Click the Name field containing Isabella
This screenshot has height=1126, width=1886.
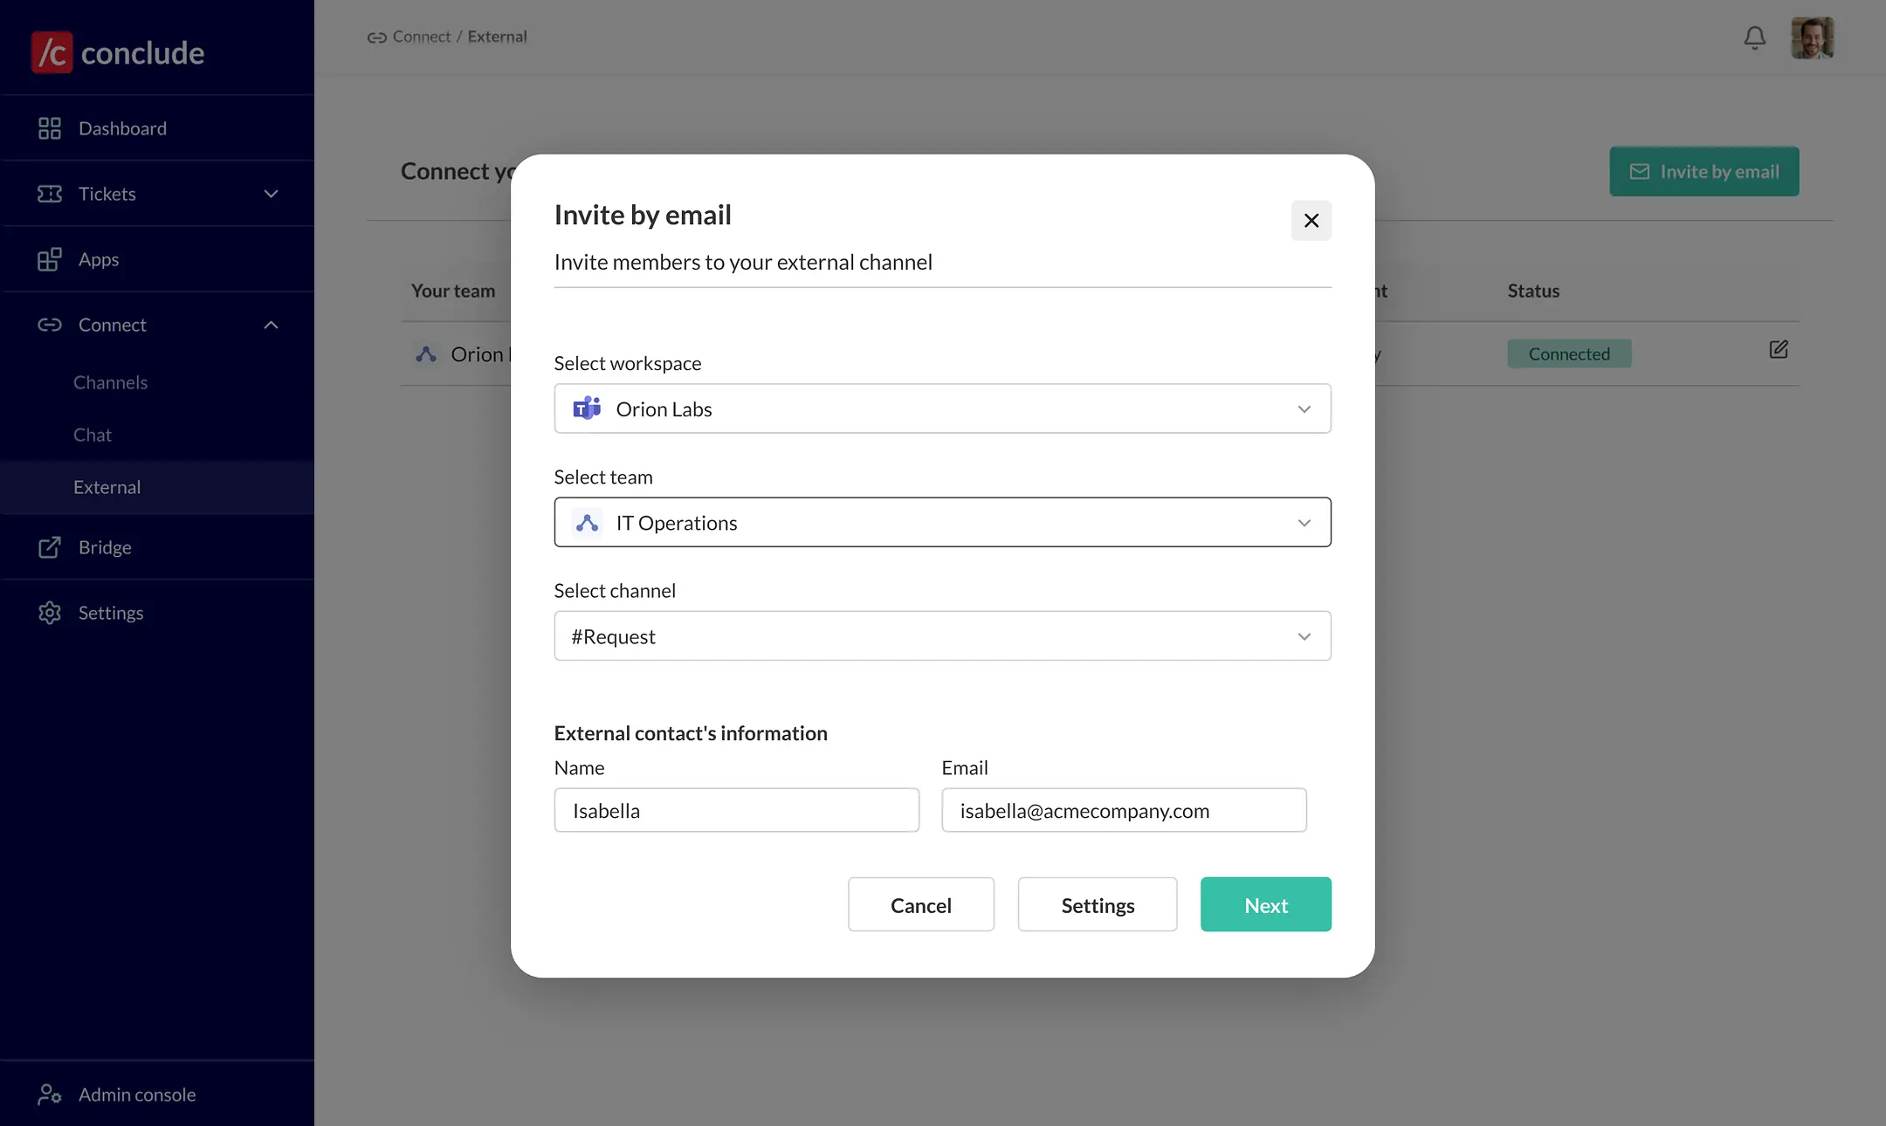737,810
